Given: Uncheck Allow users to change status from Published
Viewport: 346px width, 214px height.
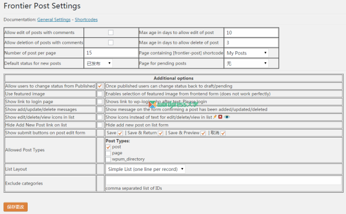Looking at the screenshot, I should pos(100,86).
